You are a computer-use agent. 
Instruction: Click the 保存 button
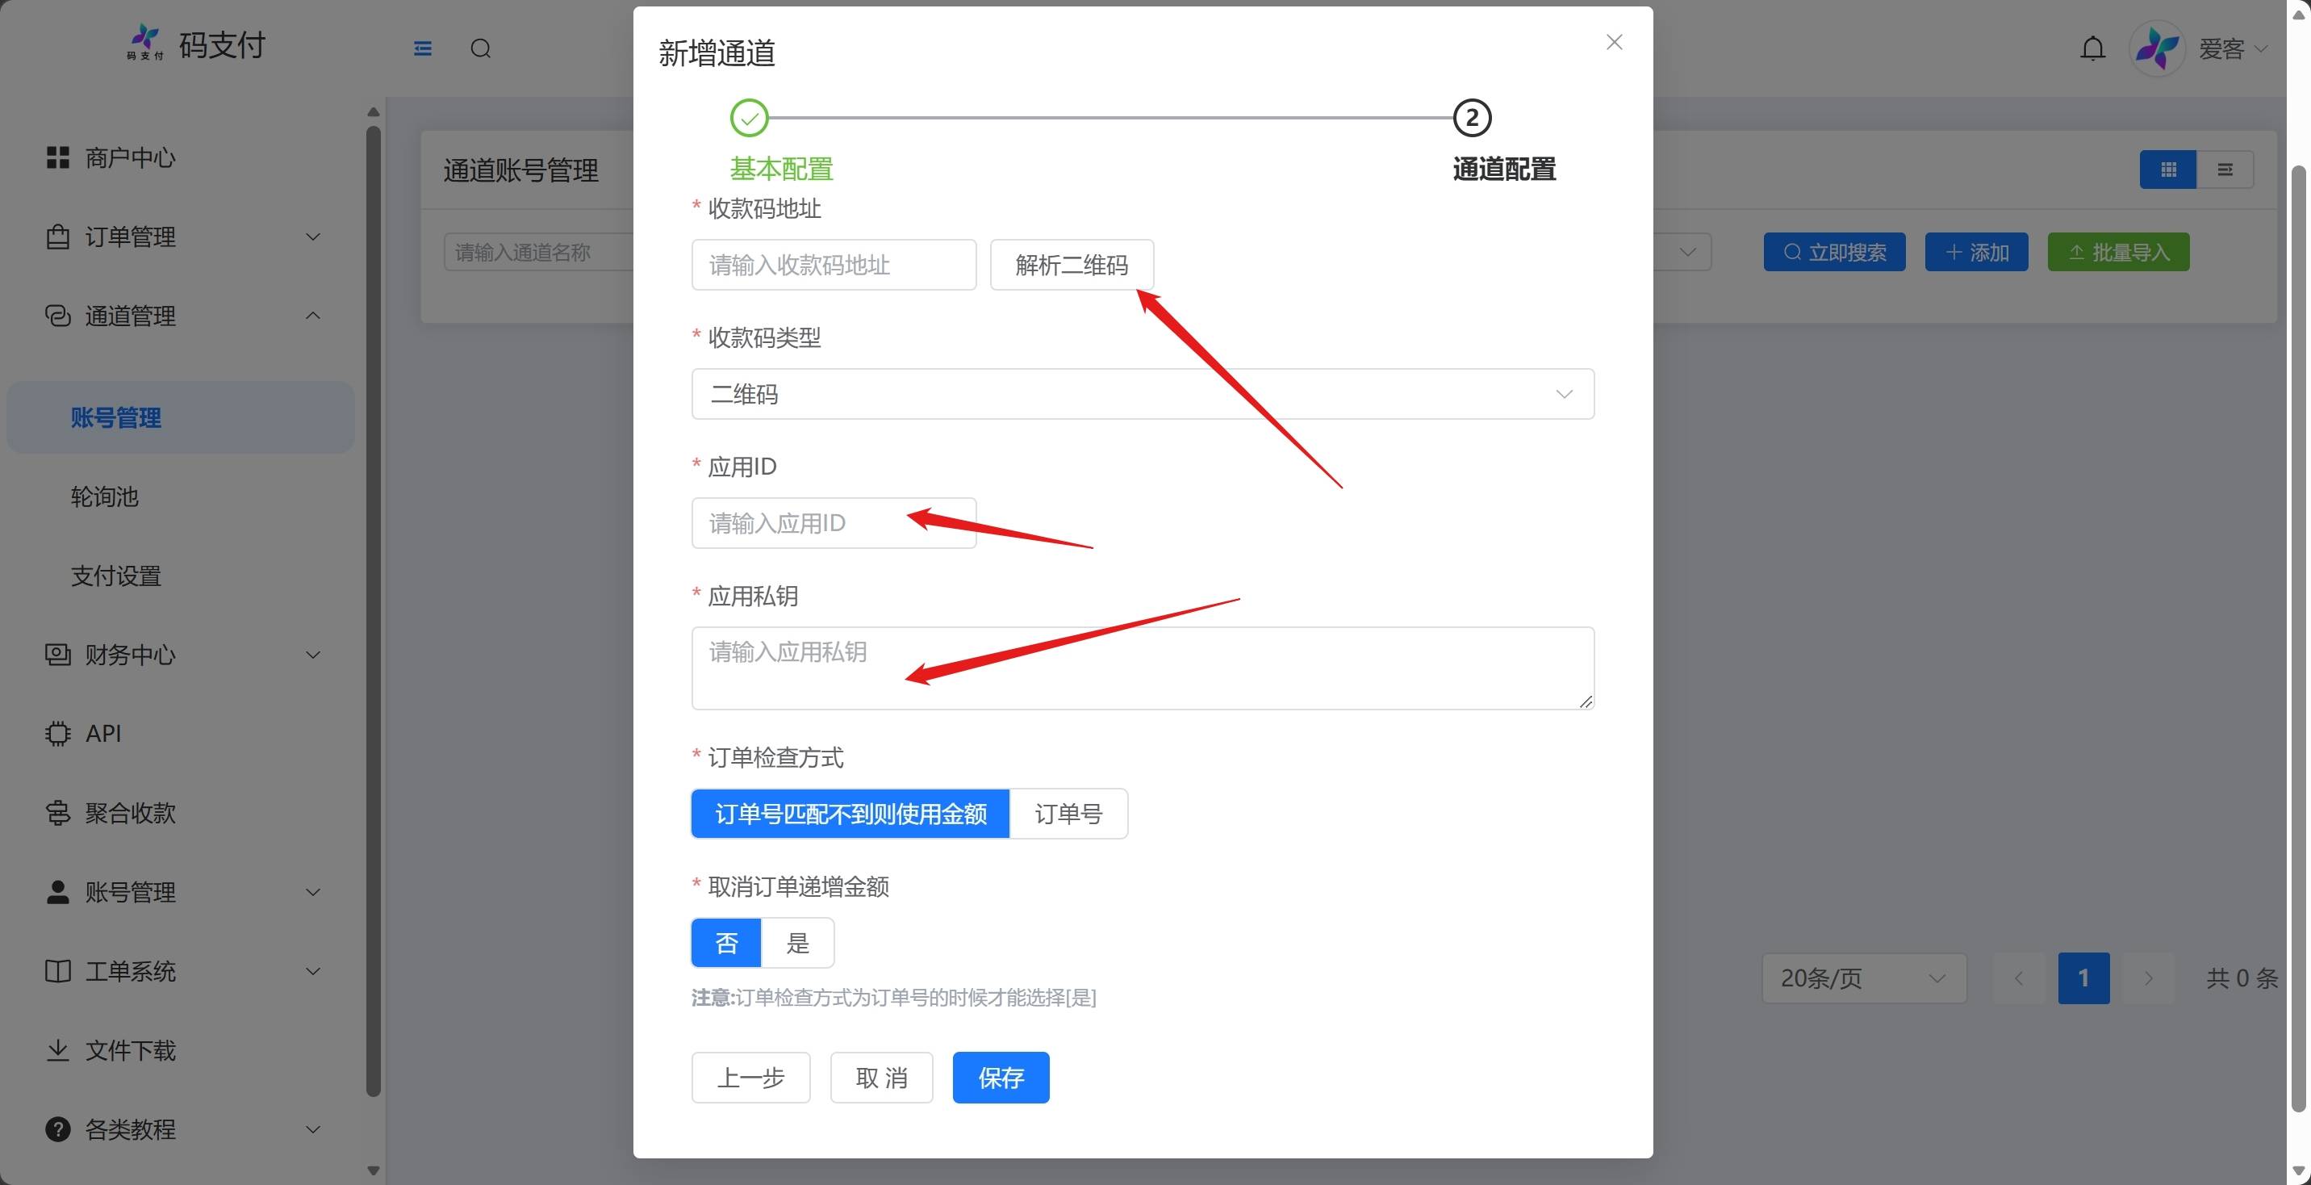pos(1001,1078)
